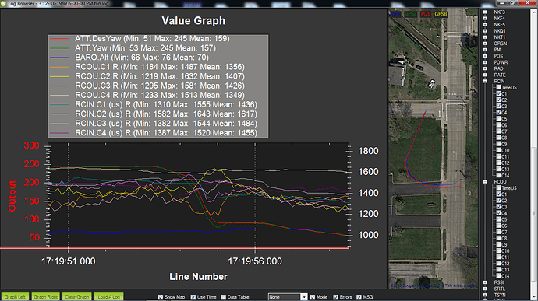Uncheck C2 under RCOU

(499, 201)
